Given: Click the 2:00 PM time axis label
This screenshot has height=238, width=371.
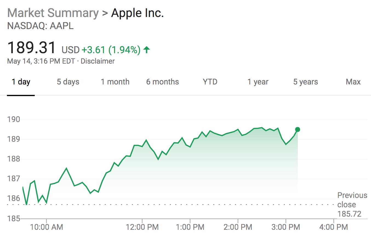Looking at the screenshot, I should [x=238, y=227].
